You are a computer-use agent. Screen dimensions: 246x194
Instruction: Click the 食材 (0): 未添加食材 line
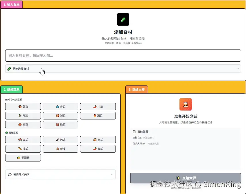(x=143, y=138)
